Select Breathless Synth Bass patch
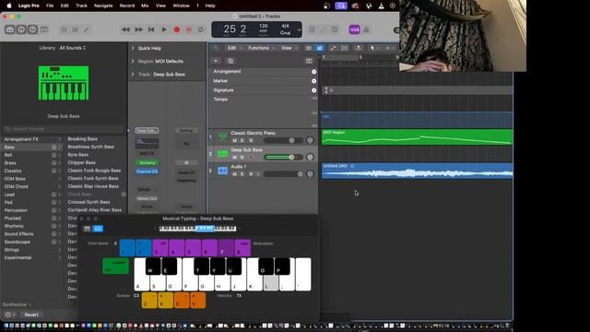The image size is (590, 332). pyautogui.click(x=90, y=147)
